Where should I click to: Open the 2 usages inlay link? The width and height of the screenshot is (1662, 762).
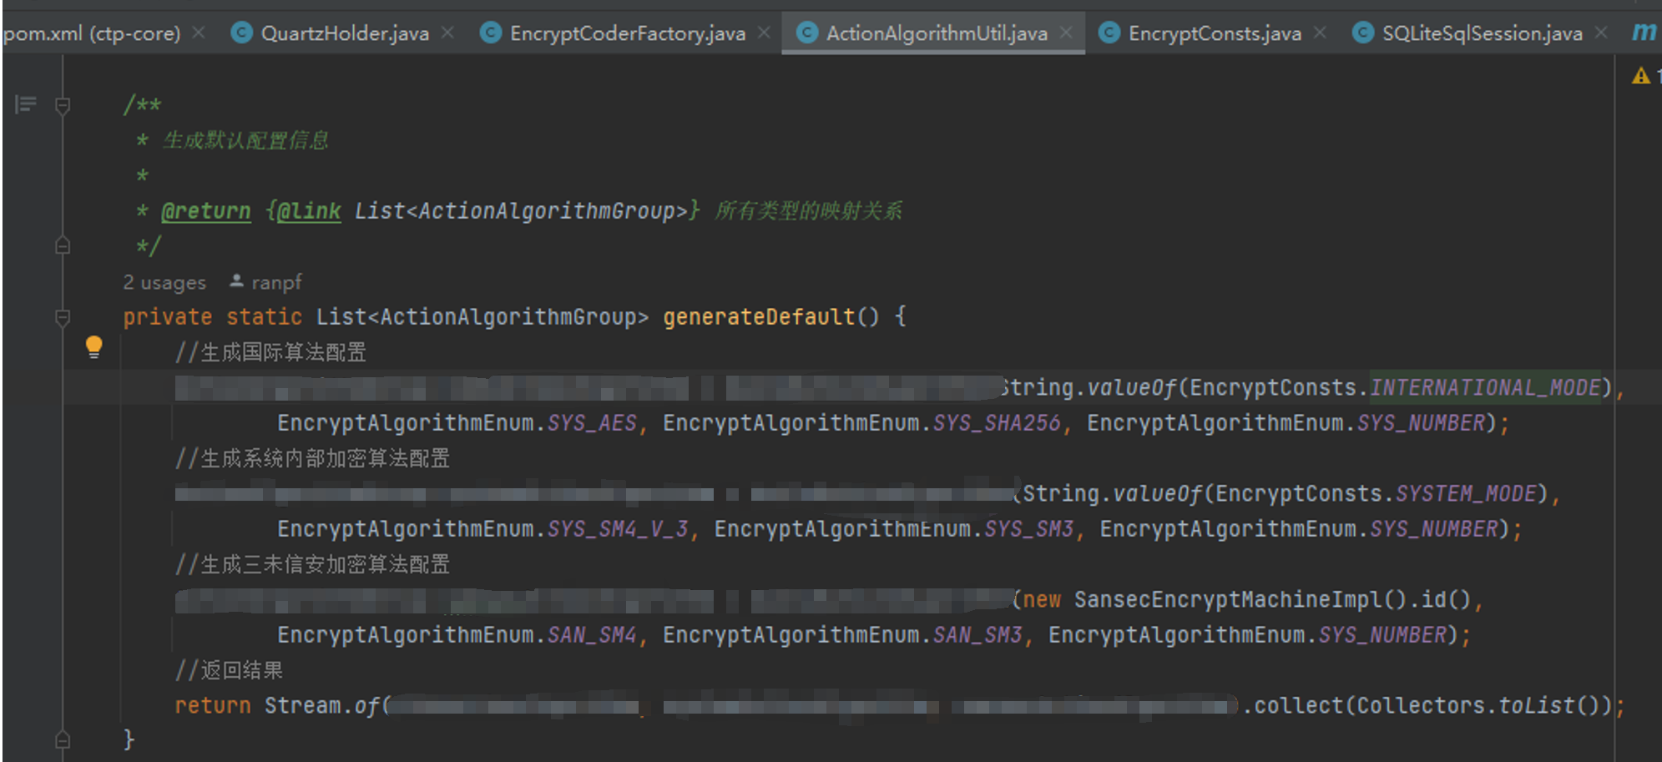coord(164,282)
